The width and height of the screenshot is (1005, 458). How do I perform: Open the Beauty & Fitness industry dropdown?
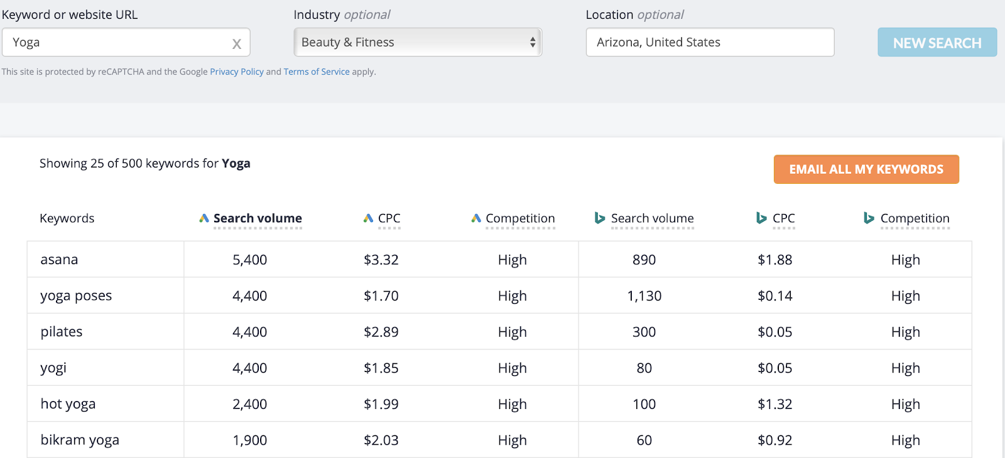pyautogui.click(x=418, y=42)
